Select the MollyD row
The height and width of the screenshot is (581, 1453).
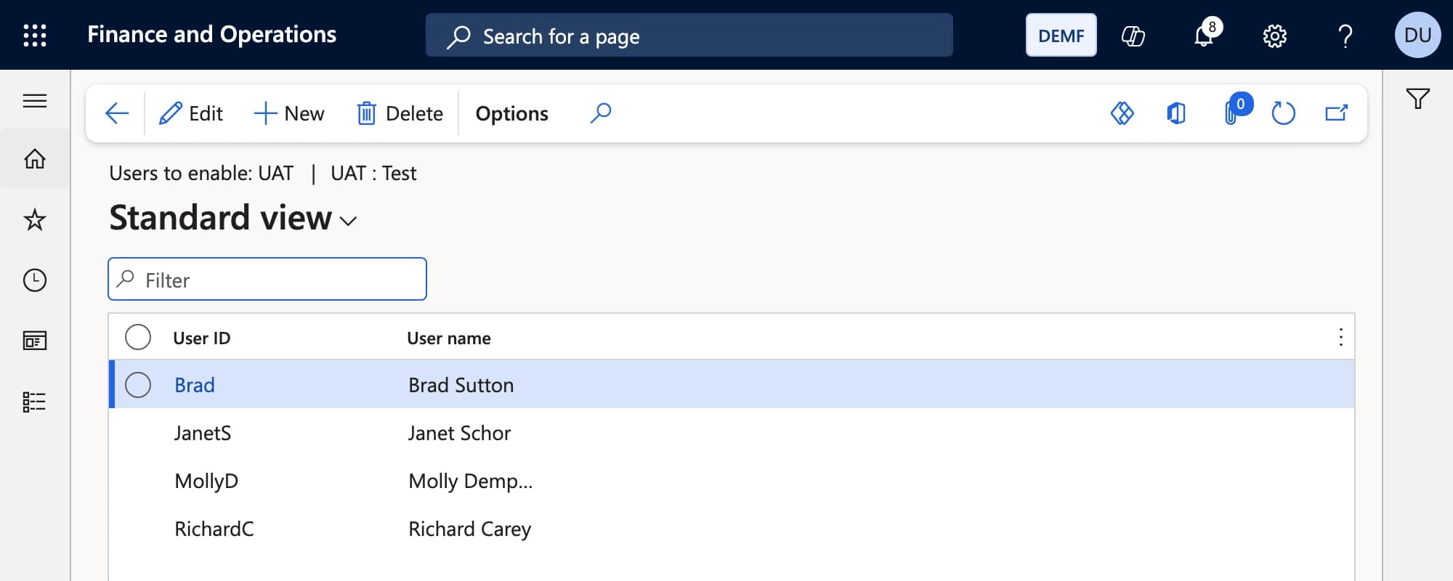732,481
